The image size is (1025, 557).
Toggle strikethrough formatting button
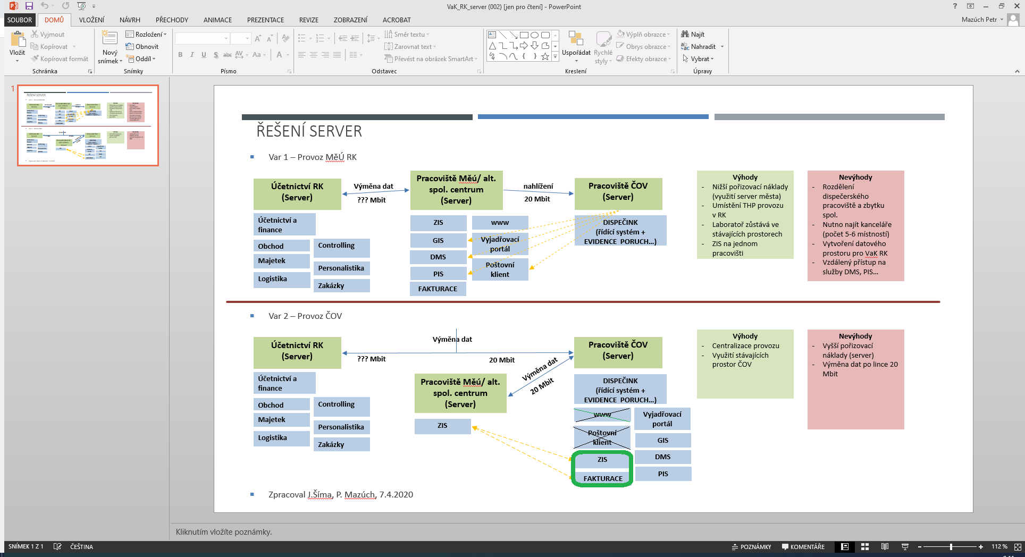[227, 55]
